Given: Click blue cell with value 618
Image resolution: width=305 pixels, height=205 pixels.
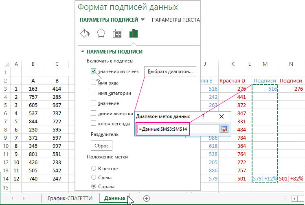Looking at the screenshot, I should pyautogui.click(x=210, y=146).
